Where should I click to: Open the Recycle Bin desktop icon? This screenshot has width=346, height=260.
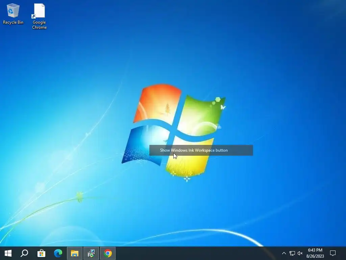click(x=13, y=14)
